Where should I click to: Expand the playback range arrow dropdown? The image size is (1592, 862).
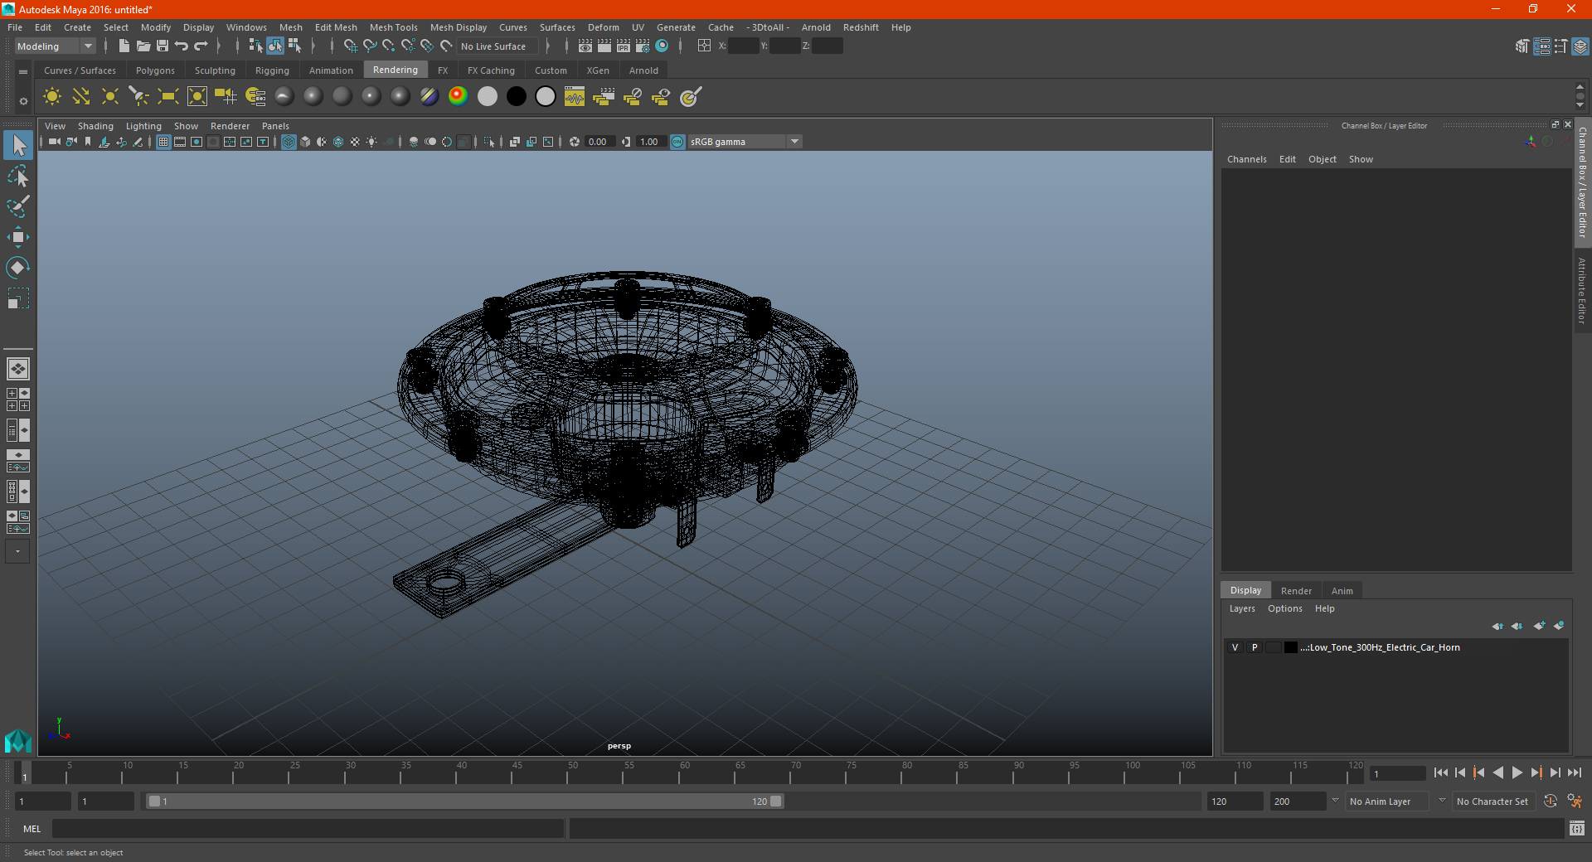pyautogui.click(x=1335, y=801)
